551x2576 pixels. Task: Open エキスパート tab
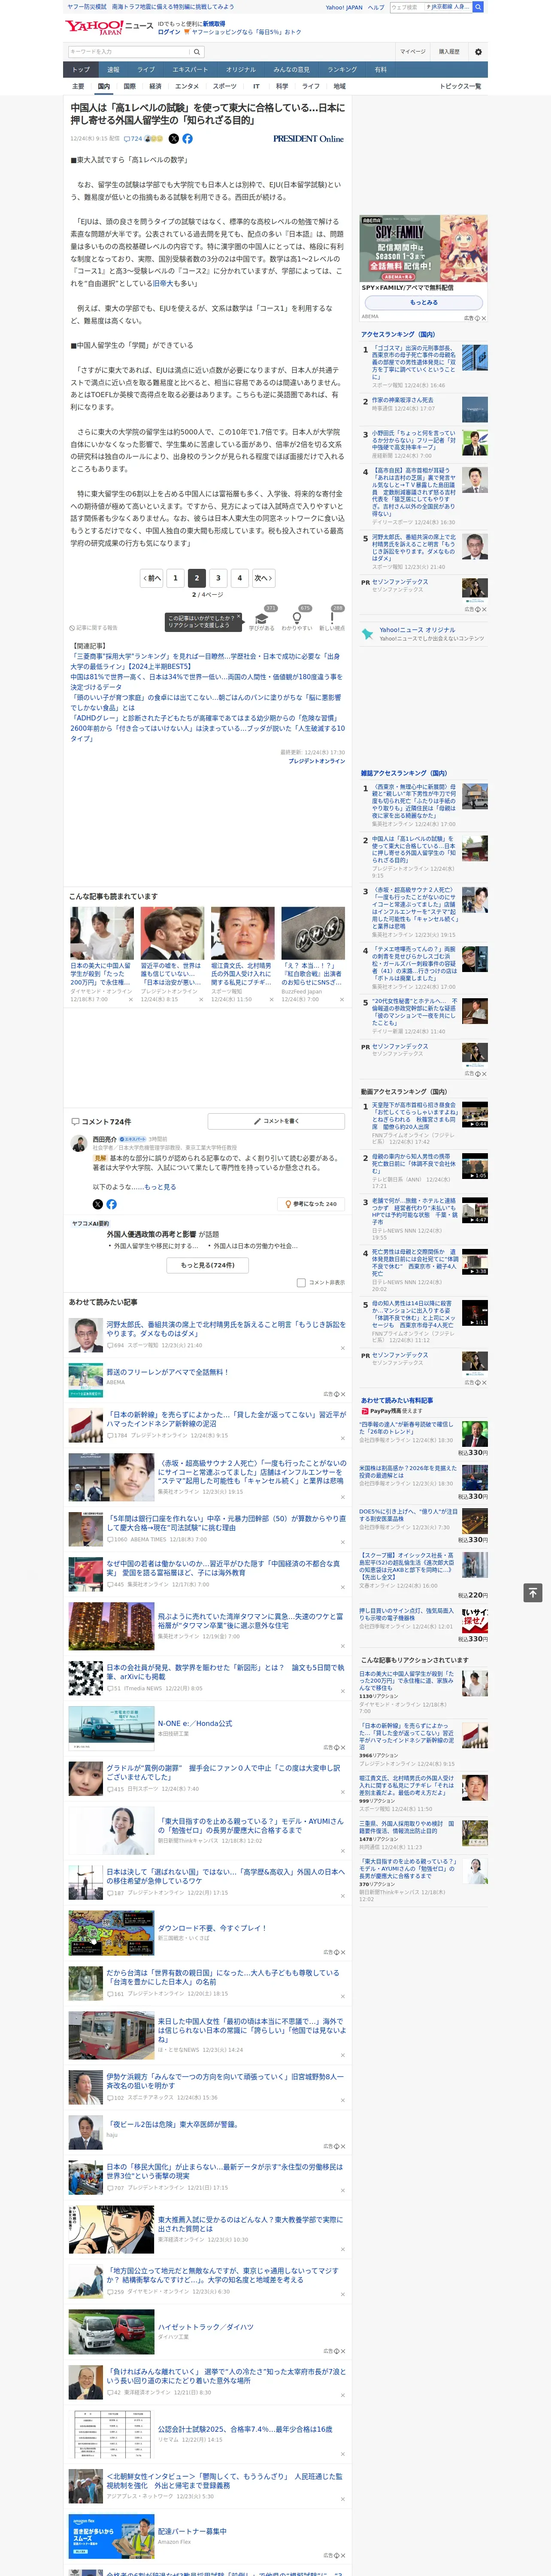coord(190,70)
